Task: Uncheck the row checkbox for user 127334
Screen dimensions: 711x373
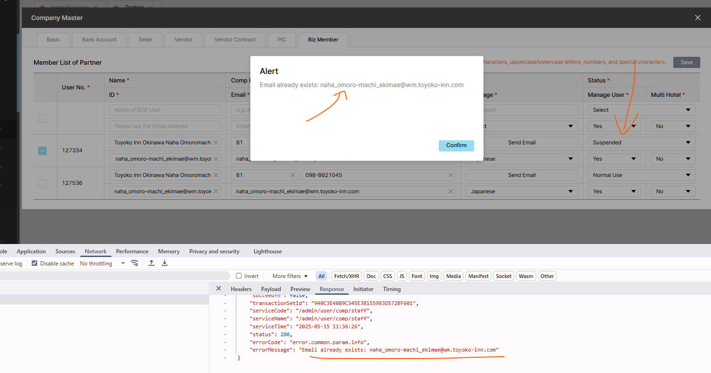Action: (42, 150)
